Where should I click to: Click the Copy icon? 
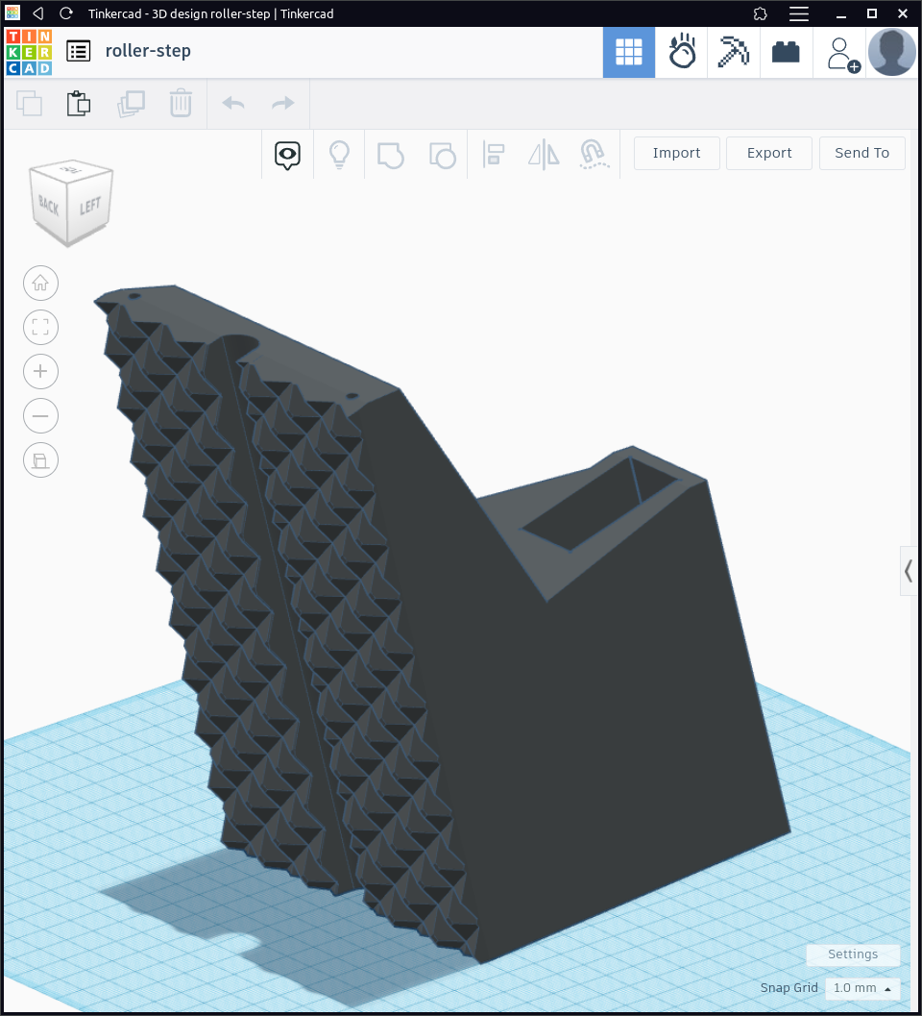29,104
